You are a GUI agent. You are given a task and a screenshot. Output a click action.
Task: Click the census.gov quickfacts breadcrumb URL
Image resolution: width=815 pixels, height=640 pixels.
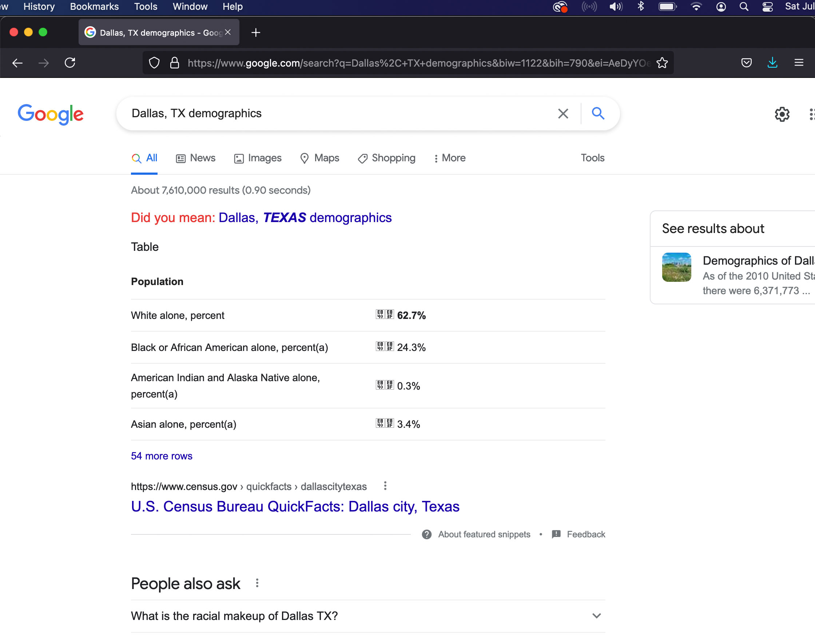249,486
